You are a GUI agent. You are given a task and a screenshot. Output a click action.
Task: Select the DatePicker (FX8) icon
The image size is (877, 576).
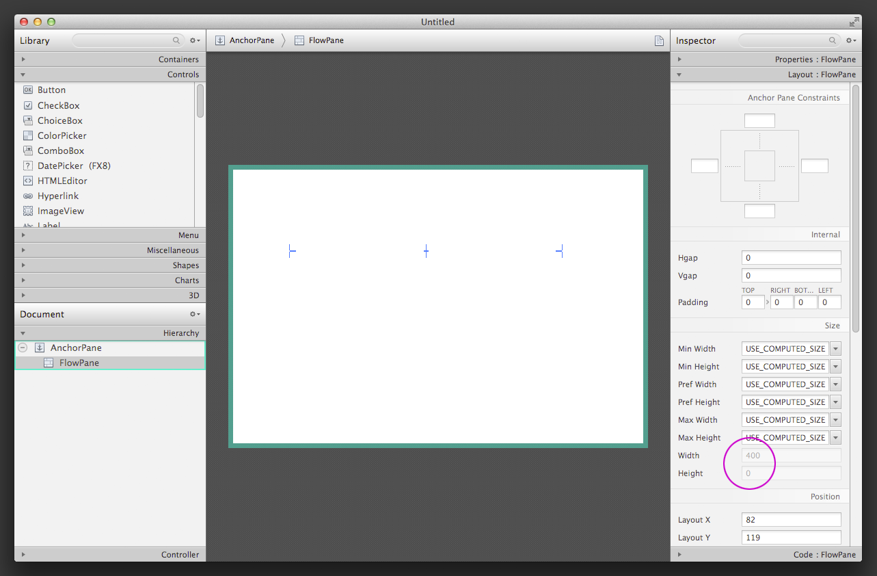[x=28, y=166]
